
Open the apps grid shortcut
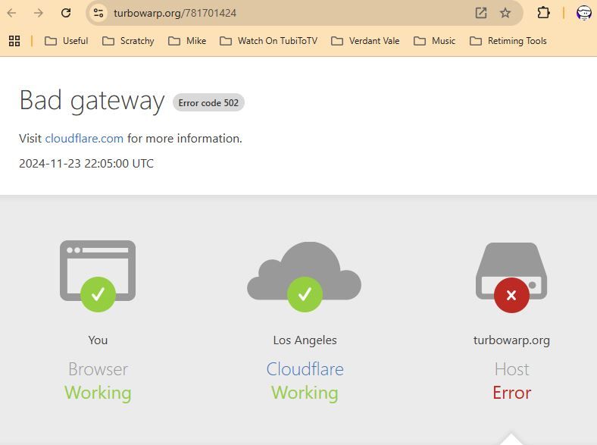(x=14, y=41)
